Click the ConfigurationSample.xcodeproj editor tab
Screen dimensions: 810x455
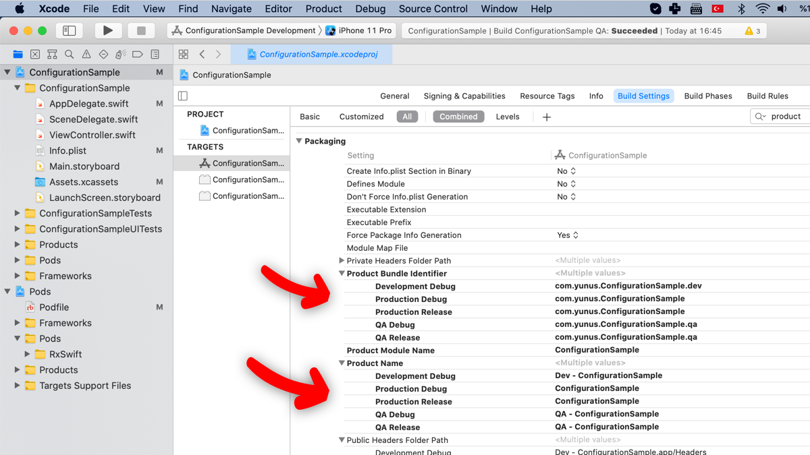click(x=311, y=55)
